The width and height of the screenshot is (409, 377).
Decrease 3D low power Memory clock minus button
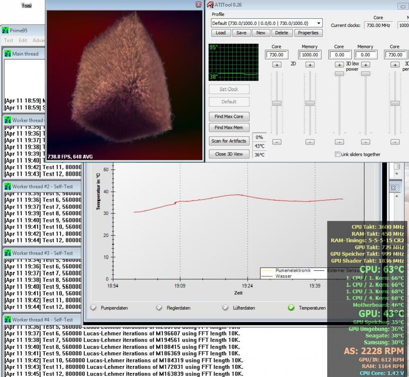[x=366, y=142]
